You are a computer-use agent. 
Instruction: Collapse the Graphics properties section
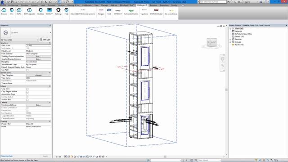[50, 43]
